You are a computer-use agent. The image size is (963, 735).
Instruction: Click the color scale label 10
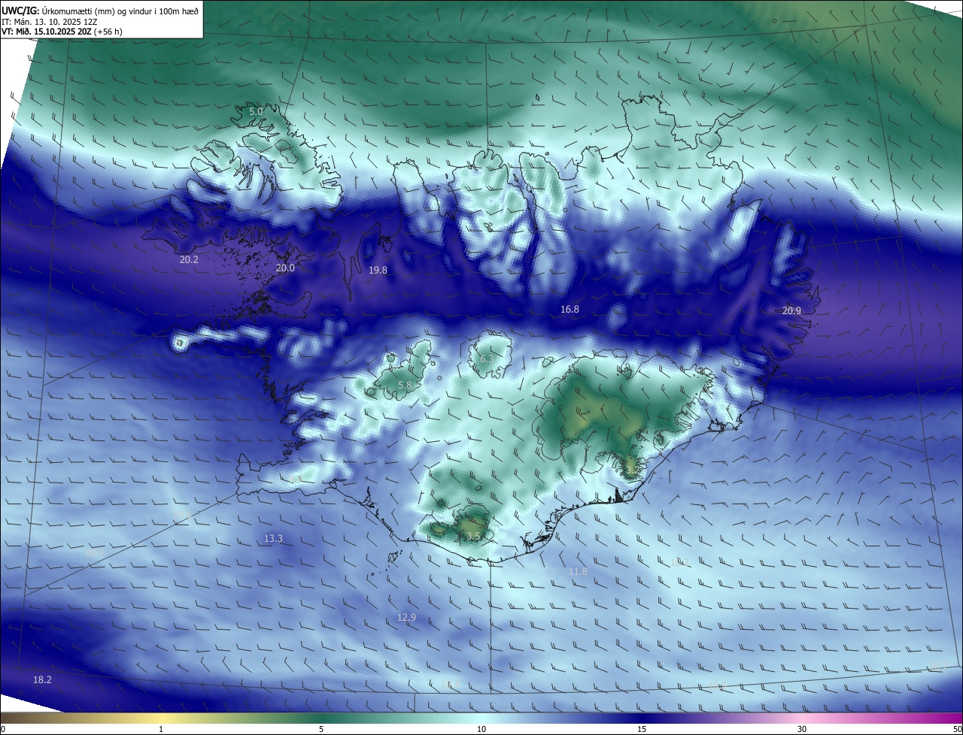tap(481, 729)
